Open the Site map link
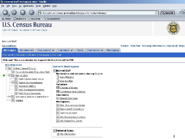Image resolution: width=185 pixels, height=139 pixels. tap(146, 46)
